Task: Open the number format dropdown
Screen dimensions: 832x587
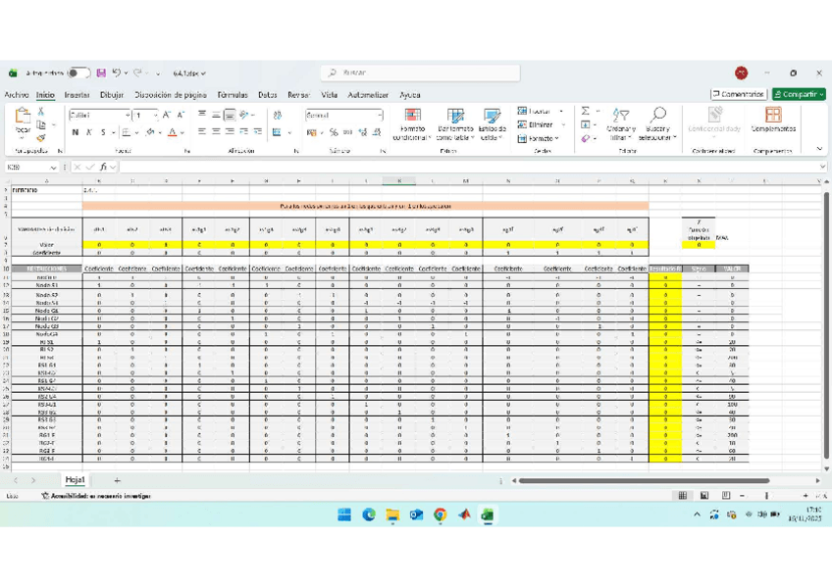Action: point(380,116)
